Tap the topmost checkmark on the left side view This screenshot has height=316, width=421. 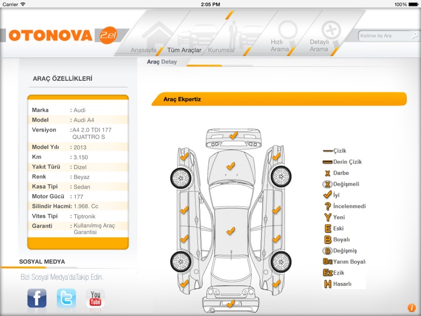click(184, 157)
